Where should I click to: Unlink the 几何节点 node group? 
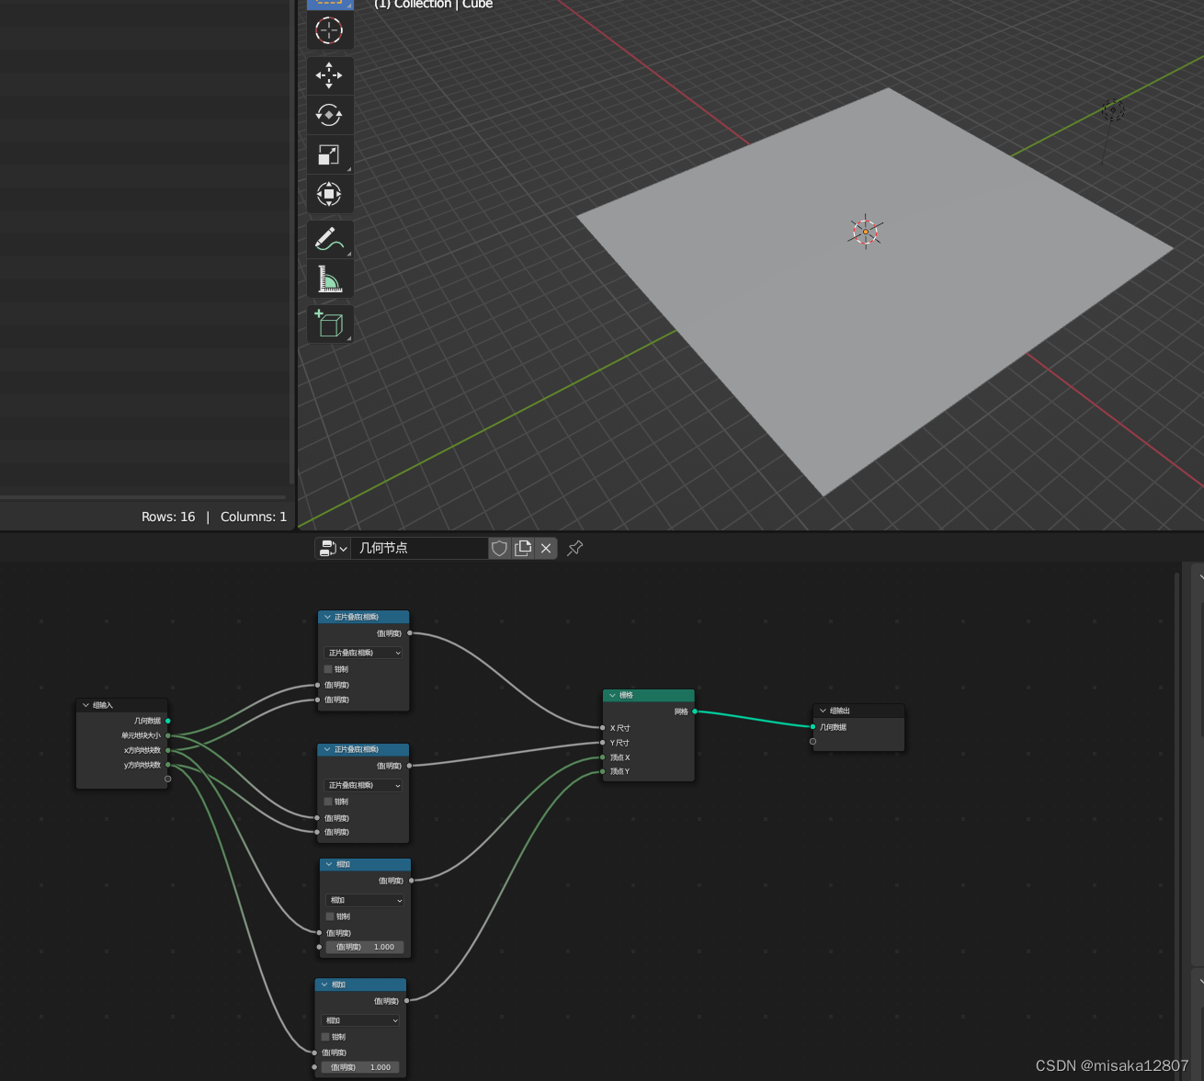[546, 548]
